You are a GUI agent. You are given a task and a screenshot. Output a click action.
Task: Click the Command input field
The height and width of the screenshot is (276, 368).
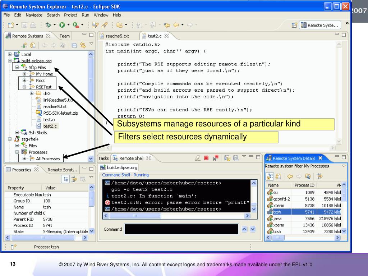tap(181, 229)
